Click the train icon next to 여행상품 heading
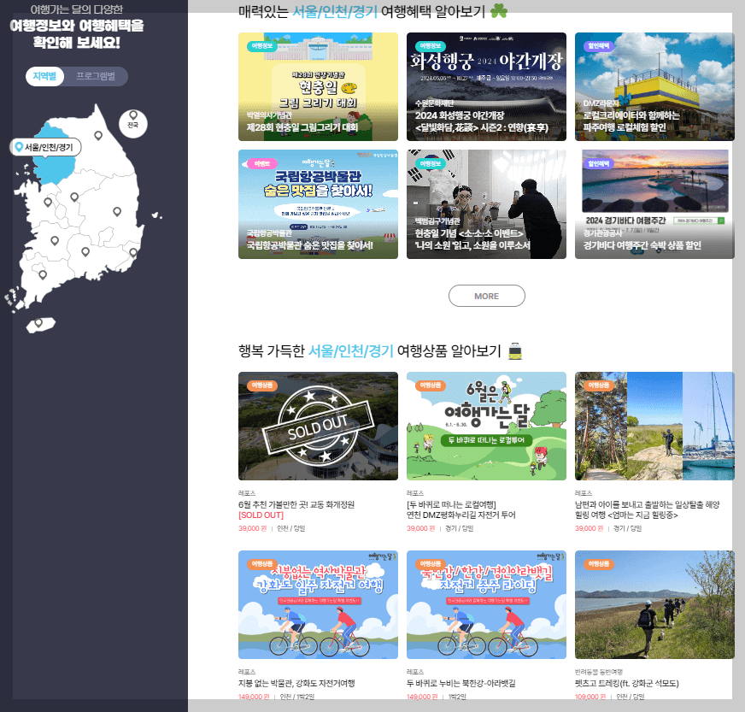The width and height of the screenshot is (745, 712). pyautogui.click(x=514, y=350)
